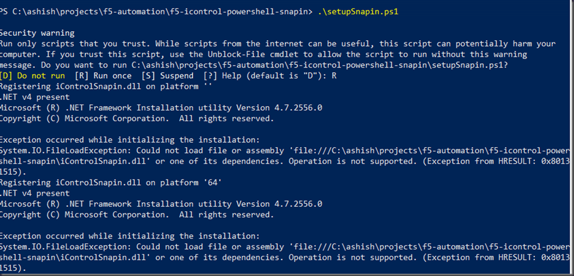Click the first Microsoft Corporation copyright line
The height and width of the screenshot is (276, 574).
(137, 119)
